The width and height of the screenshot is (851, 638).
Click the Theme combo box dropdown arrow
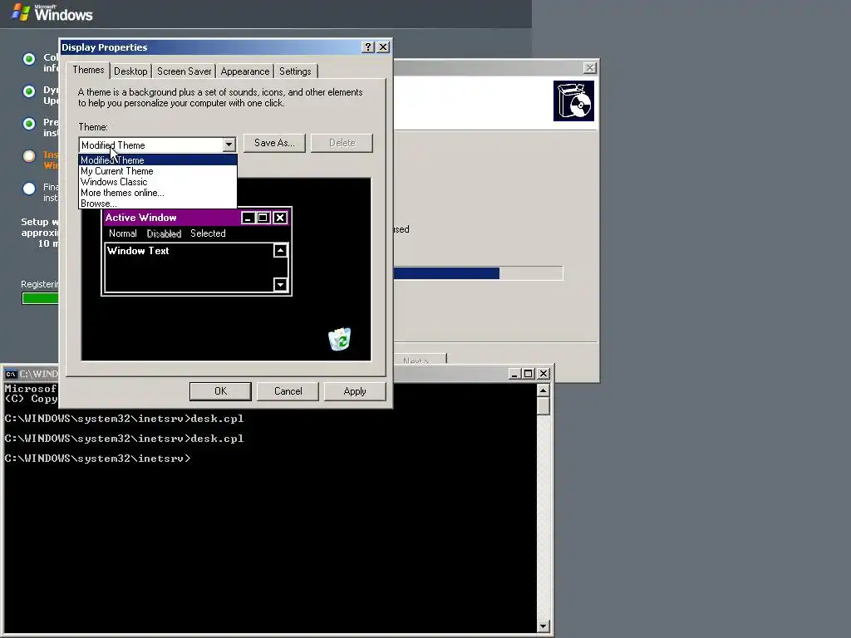pyautogui.click(x=229, y=145)
